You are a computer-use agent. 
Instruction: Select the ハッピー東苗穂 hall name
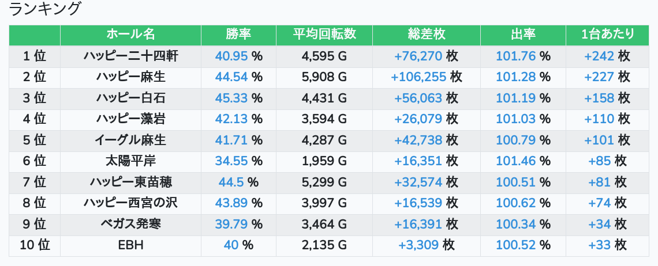130,182
